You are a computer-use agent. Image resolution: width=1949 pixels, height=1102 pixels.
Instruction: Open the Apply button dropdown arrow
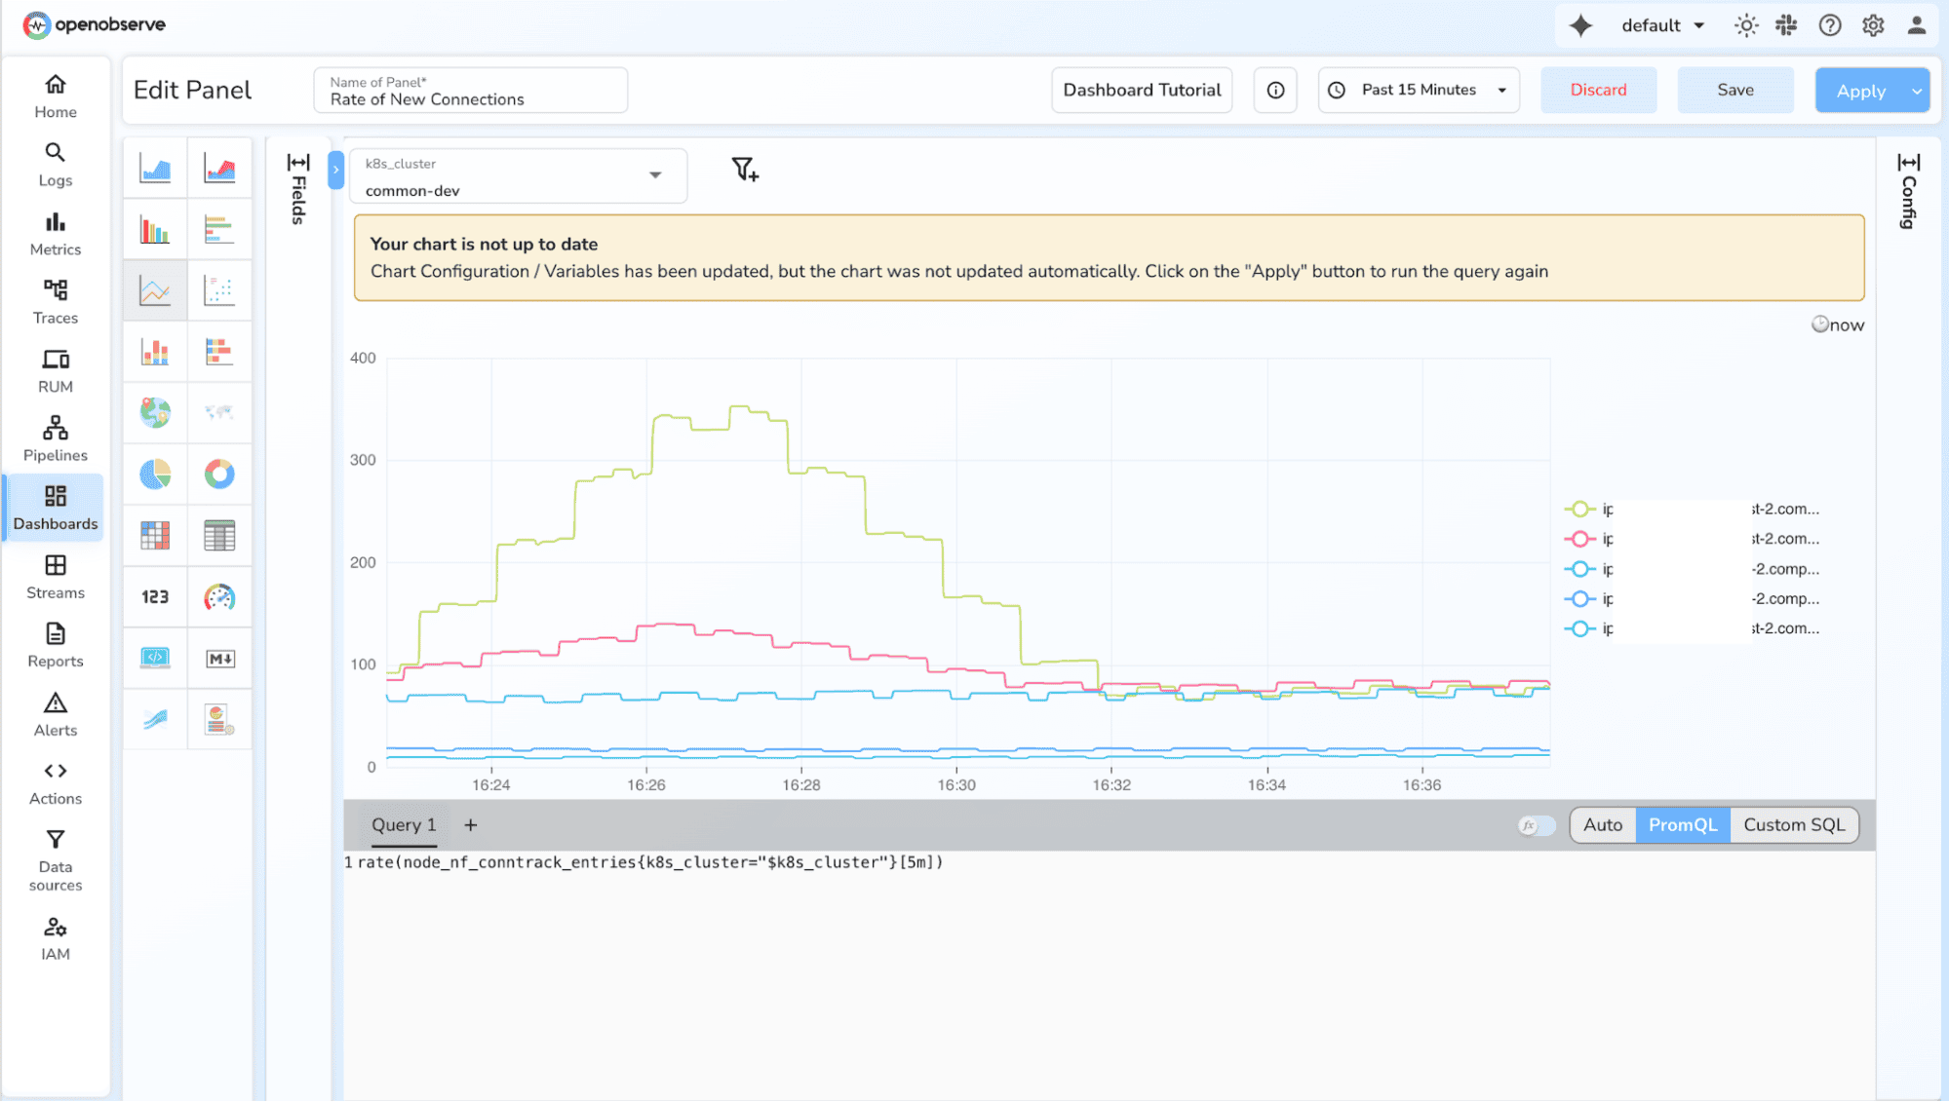[x=1914, y=90]
